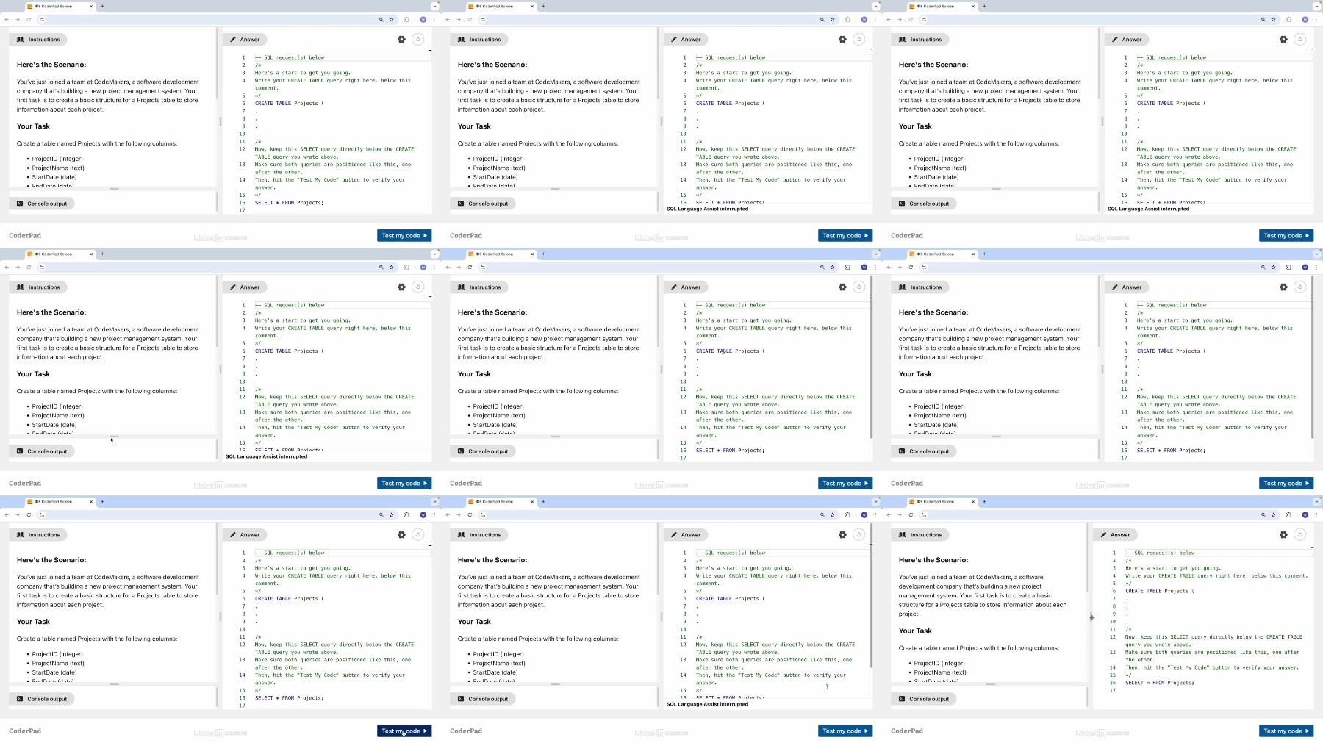Expand tab search chevron in bottom-center frame
Screen dimensions: 1323x743
pyautogui.click(x=875, y=502)
